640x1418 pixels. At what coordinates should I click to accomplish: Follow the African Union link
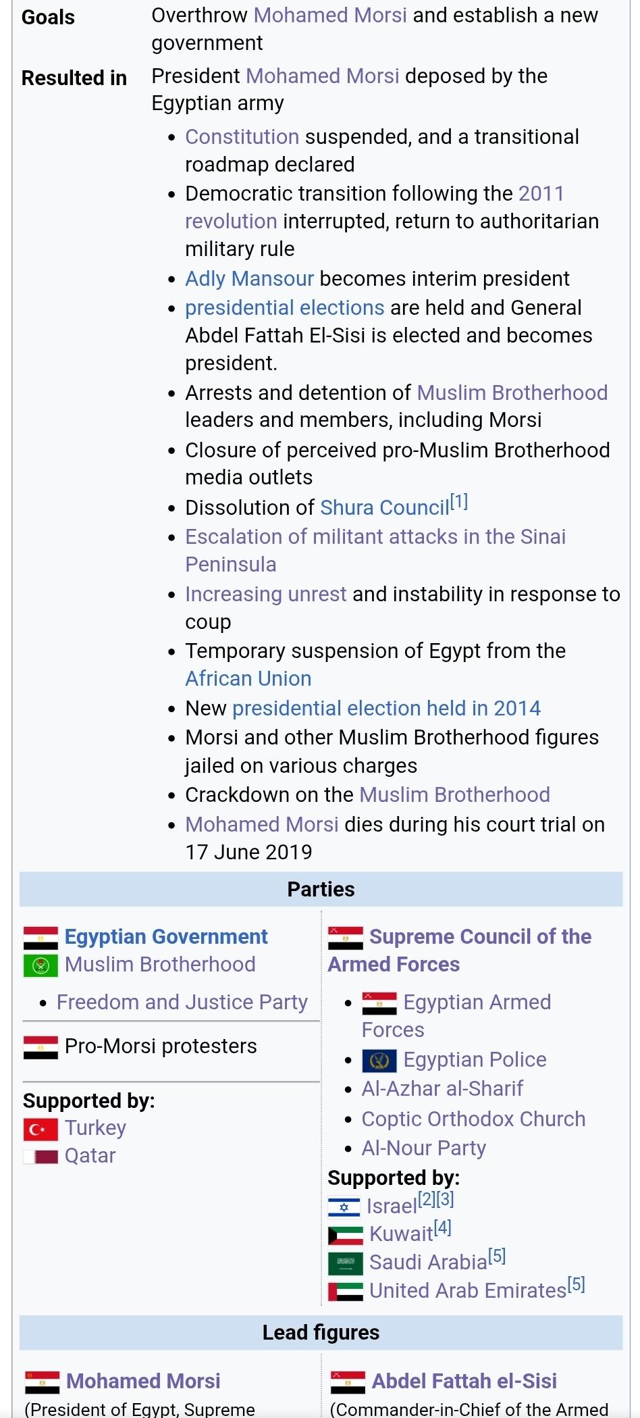[248, 678]
